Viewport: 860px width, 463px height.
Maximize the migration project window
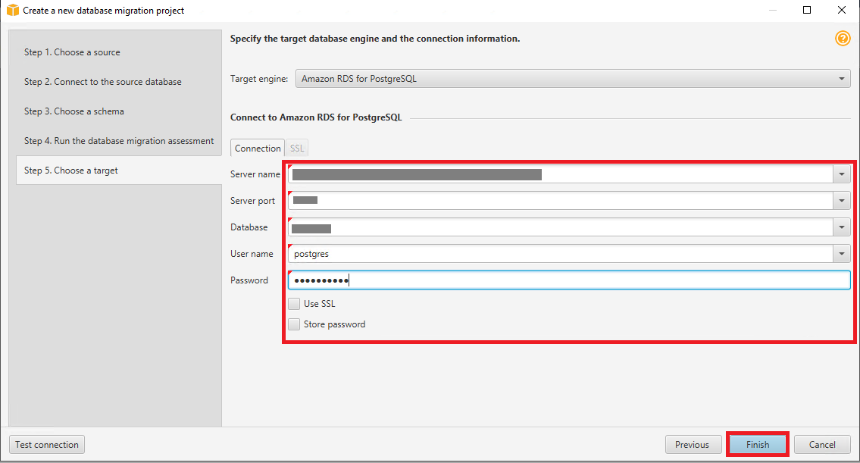click(807, 11)
